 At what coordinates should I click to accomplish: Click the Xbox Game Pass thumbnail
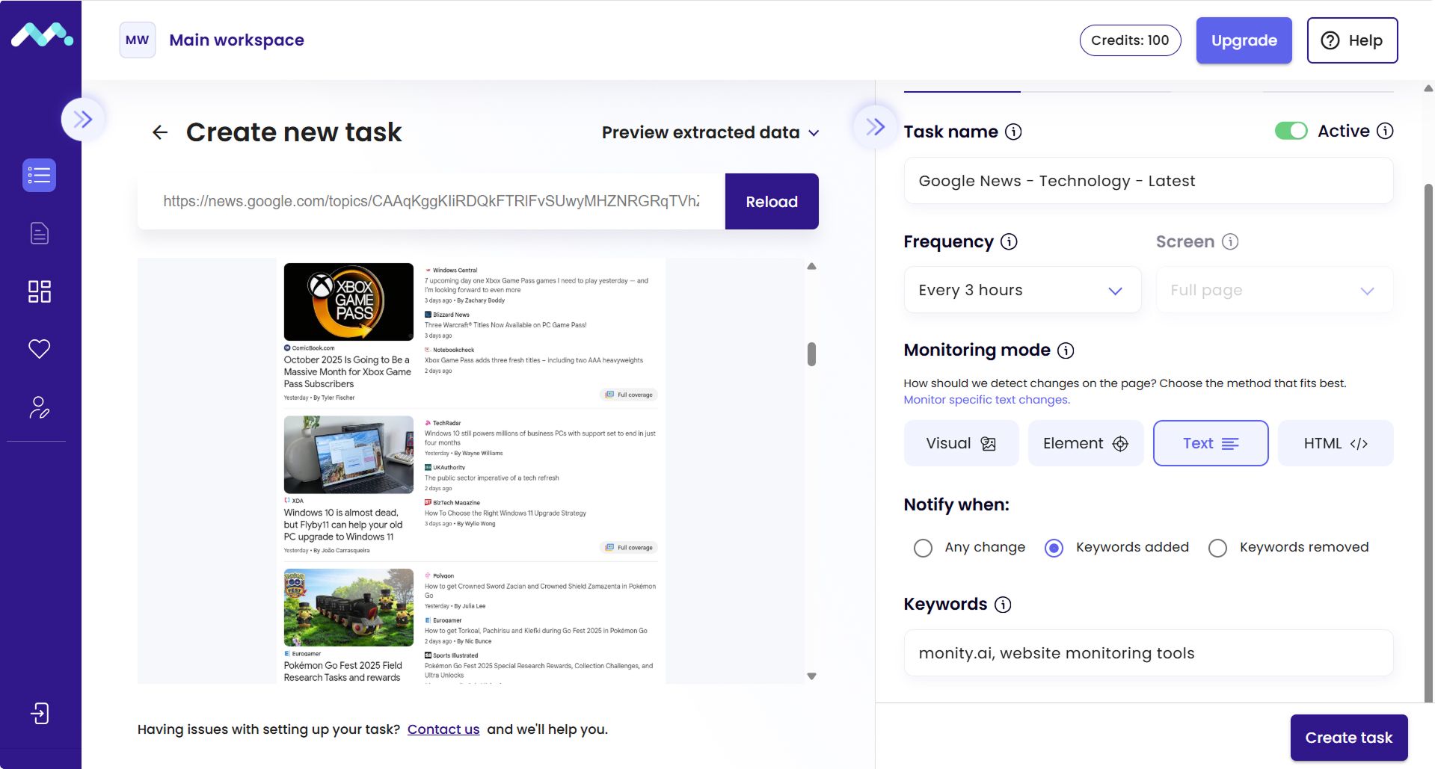coord(348,302)
